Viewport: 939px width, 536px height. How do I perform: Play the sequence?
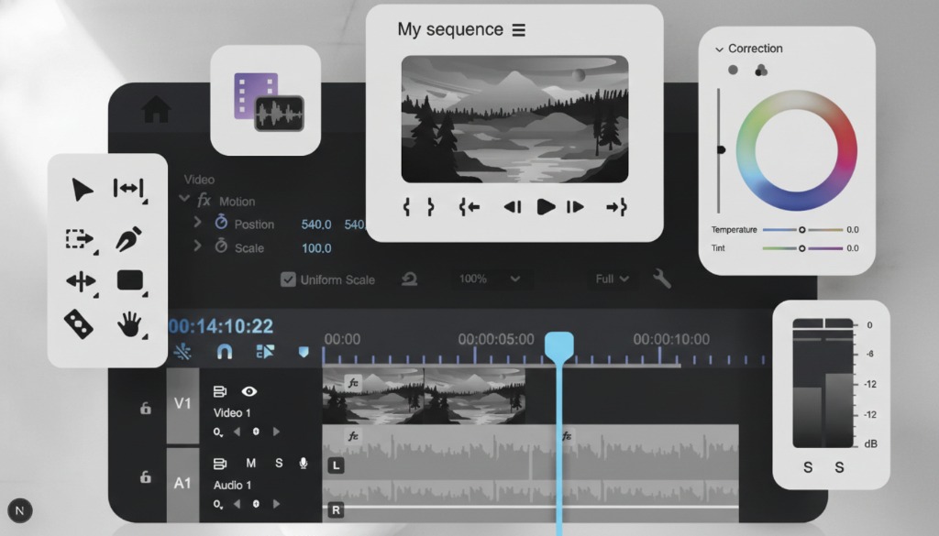click(545, 207)
